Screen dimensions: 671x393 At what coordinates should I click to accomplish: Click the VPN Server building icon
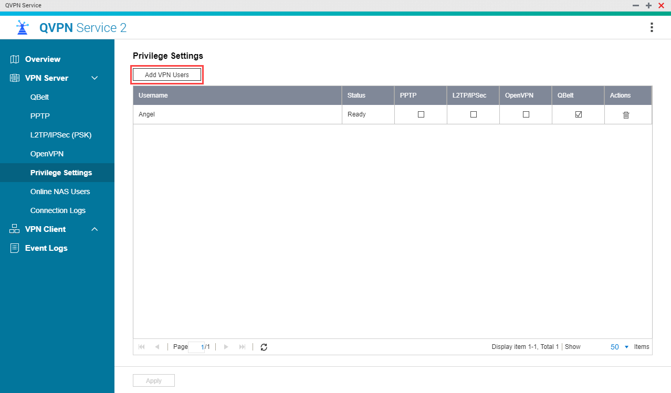tap(15, 78)
